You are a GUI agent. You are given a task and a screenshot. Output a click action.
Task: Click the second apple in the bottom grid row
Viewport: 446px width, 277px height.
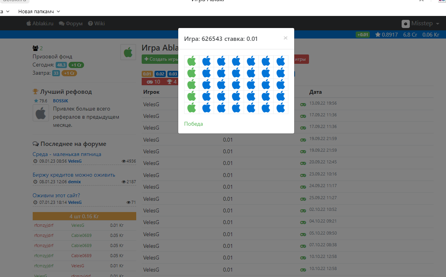pos(207,108)
